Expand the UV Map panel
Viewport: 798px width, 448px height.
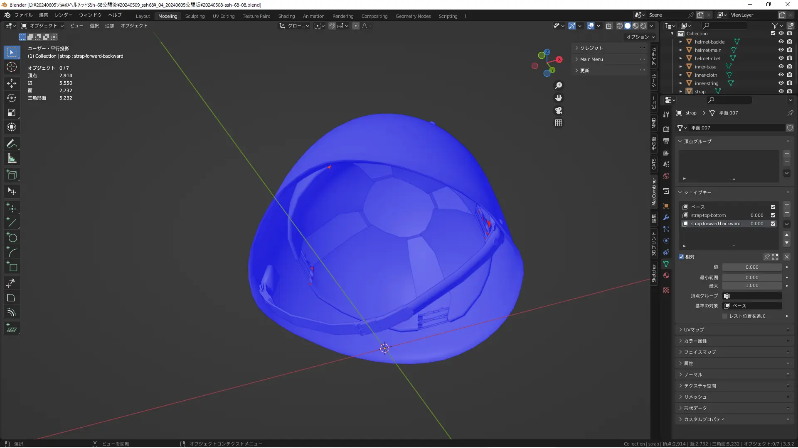(694, 330)
